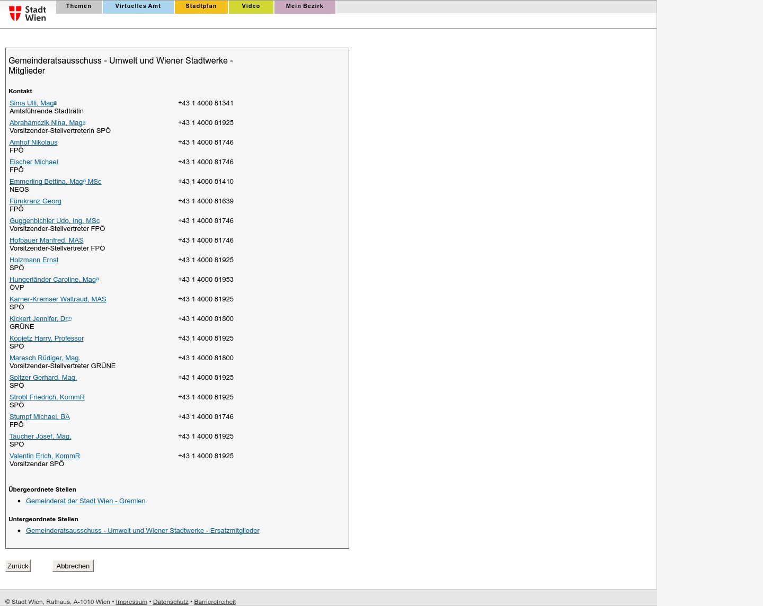Open the Impressum footer link
Image resolution: width=763 pixels, height=606 pixels.
[131, 602]
